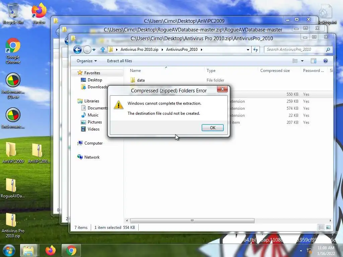This screenshot has height=257, width=343.
Task: Click the forward navigation arrow
Action: pyautogui.click(x=87, y=50)
